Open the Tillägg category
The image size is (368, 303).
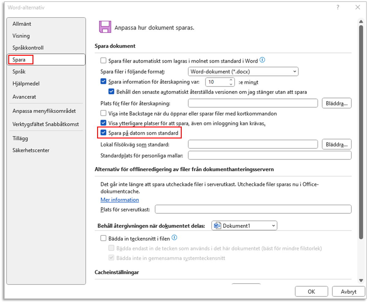coord(46,138)
